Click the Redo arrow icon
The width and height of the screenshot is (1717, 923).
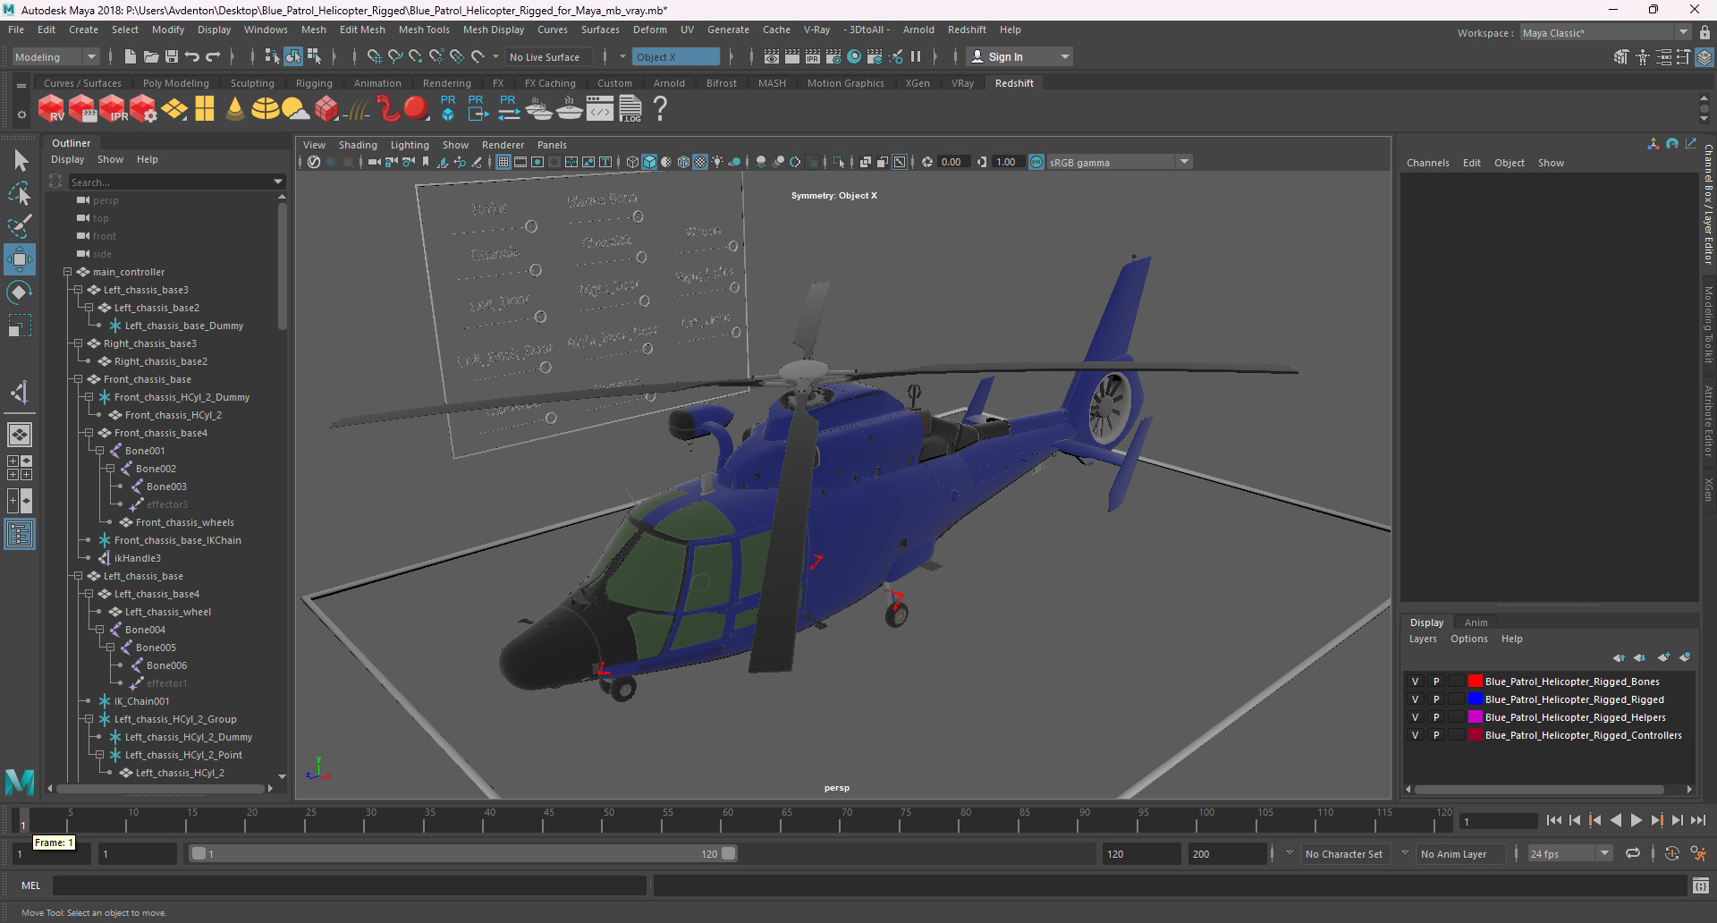tap(213, 56)
